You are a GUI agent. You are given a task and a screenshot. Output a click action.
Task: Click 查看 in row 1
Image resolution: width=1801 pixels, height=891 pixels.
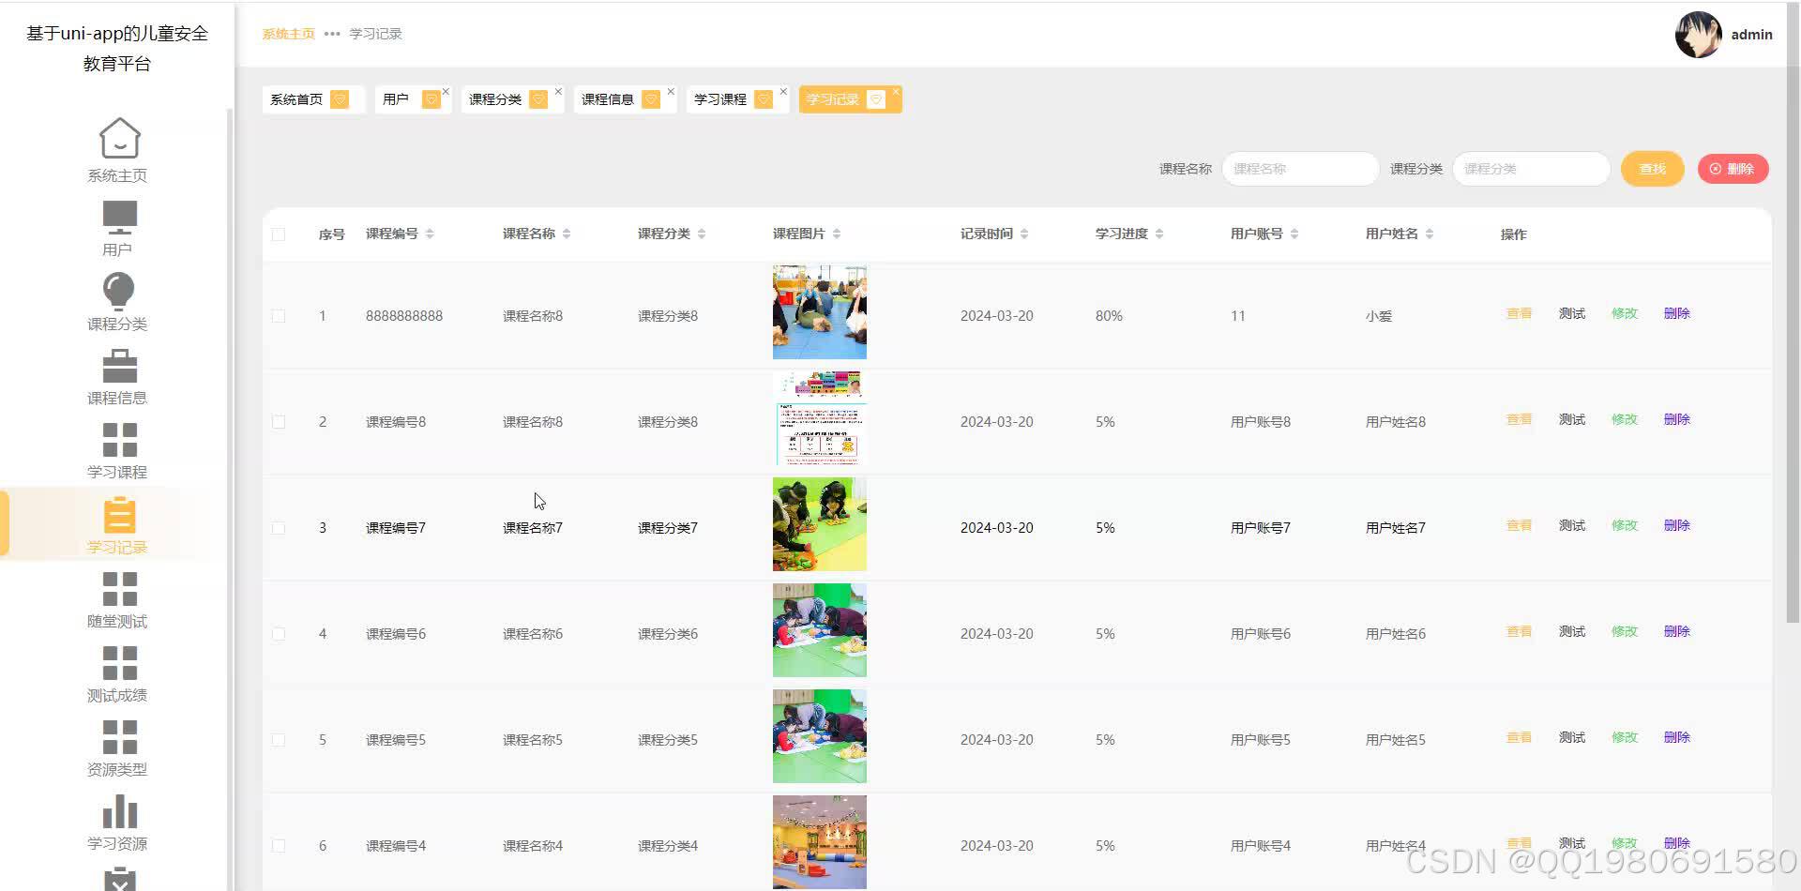1519,313
